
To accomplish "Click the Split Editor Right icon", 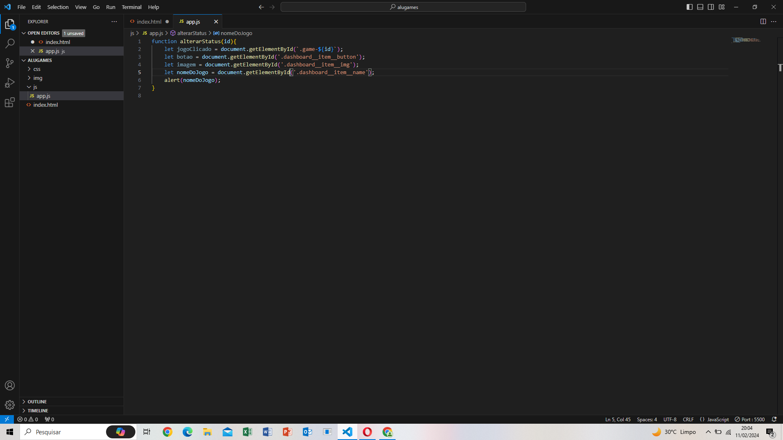I will [763, 22].
